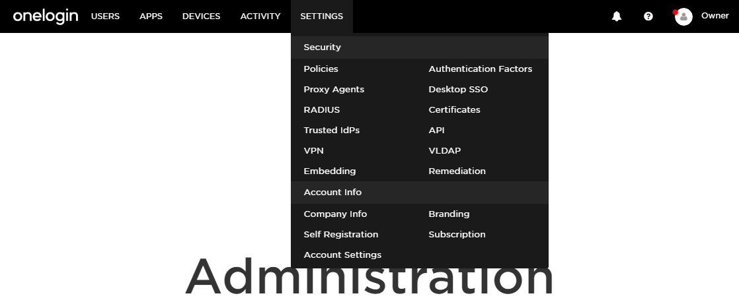Open the Owner profile avatar
The height and width of the screenshot is (302, 739).
point(683,16)
